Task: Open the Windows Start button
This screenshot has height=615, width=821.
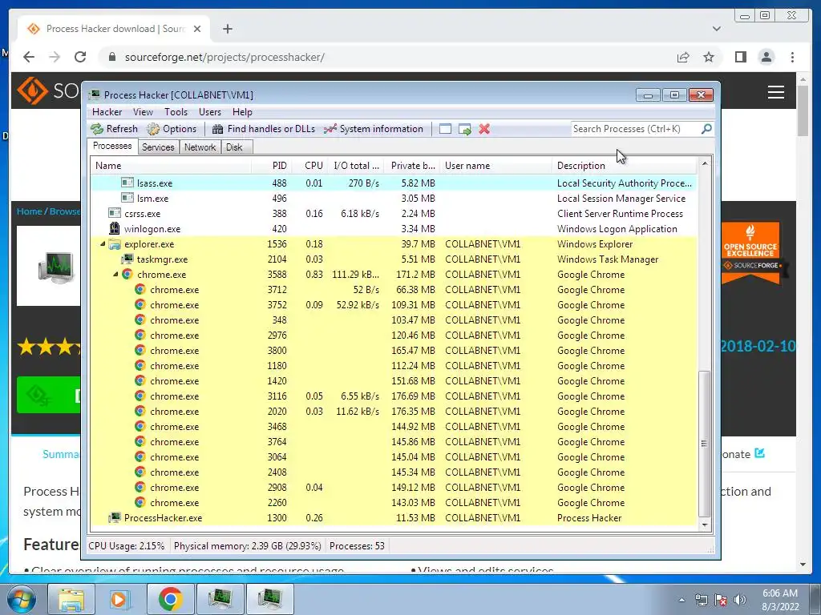Action: [x=21, y=599]
